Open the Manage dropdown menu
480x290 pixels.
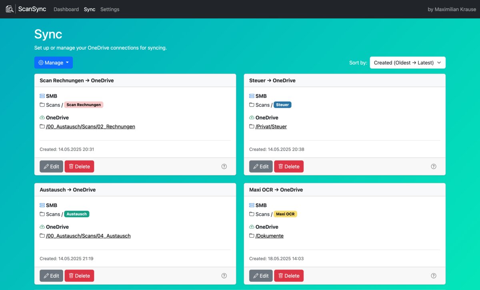pyautogui.click(x=54, y=62)
